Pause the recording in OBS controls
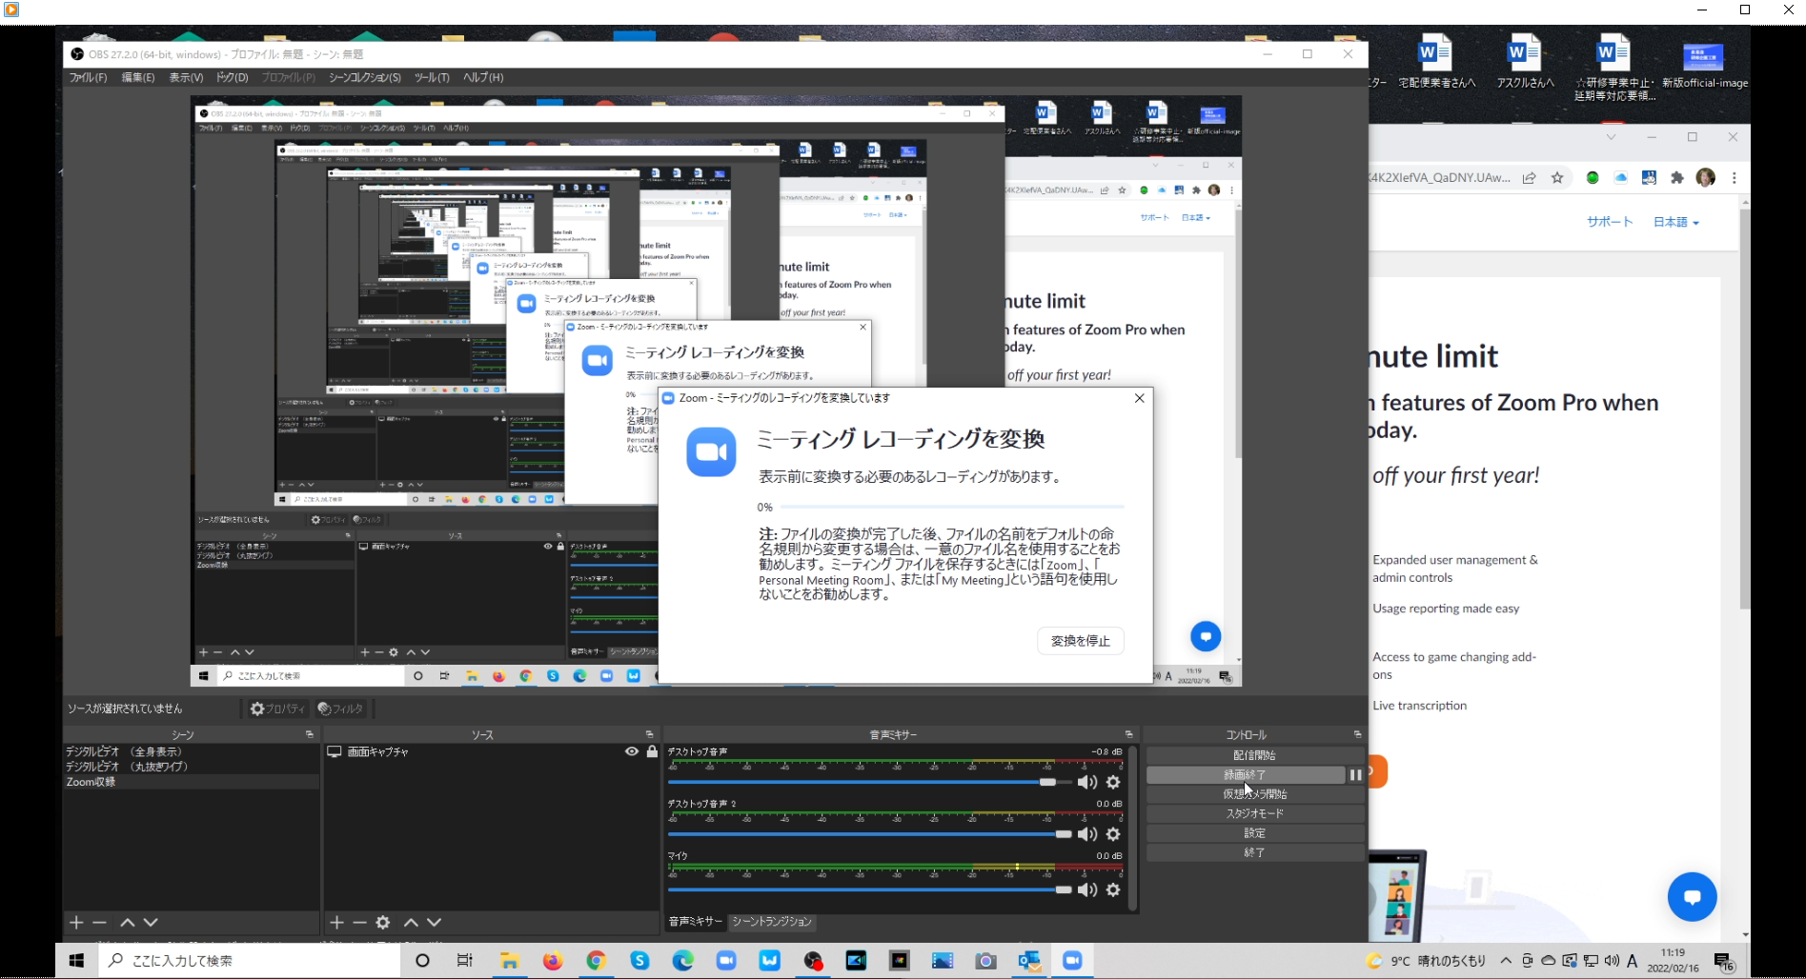The height and width of the screenshot is (979, 1806). coord(1355,775)
